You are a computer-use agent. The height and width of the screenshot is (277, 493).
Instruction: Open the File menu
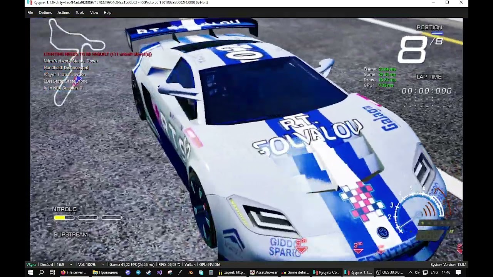click(30, 13)
